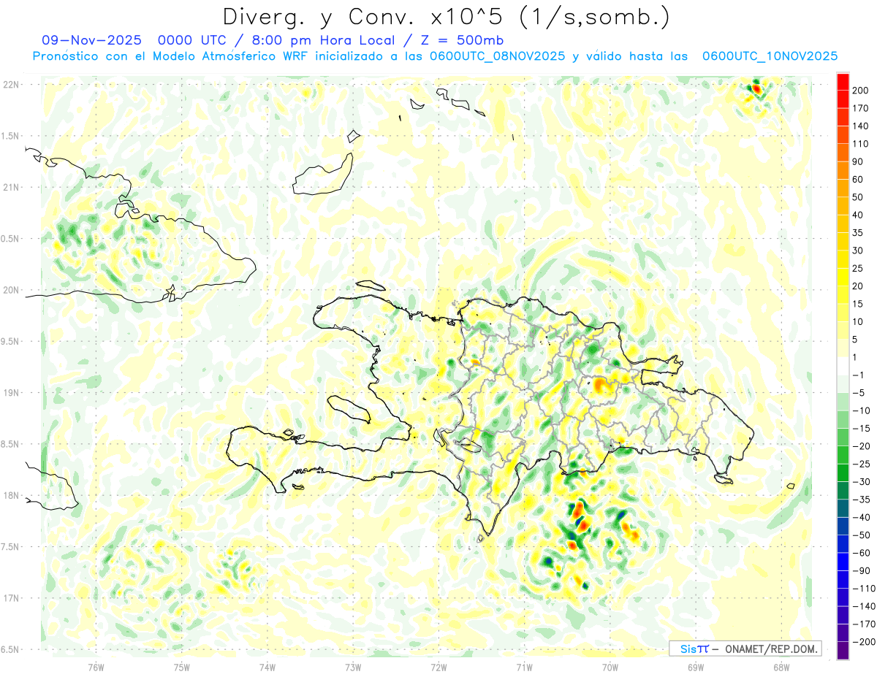Click the "9.5N" latitude tick label
877x677 pixels.
(10, 342)
